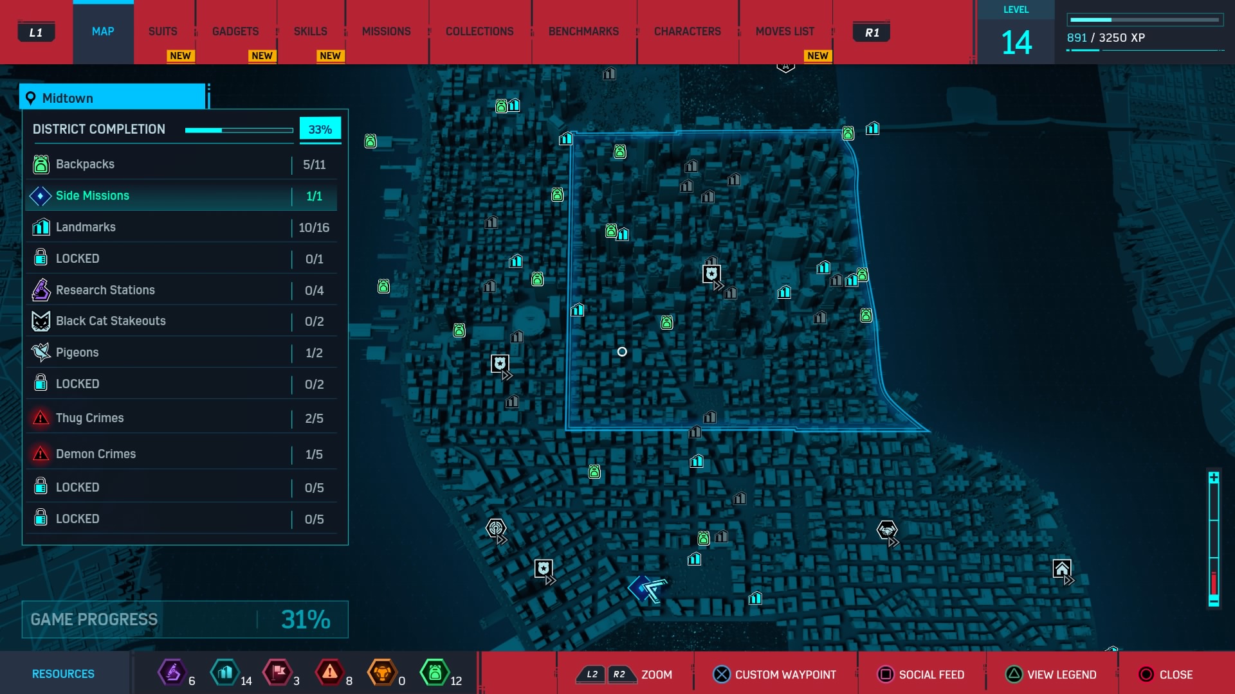1235x694 pixels.
Task: Click the Thug Crimes warning triangle icon
Action: tap(41, 418)
